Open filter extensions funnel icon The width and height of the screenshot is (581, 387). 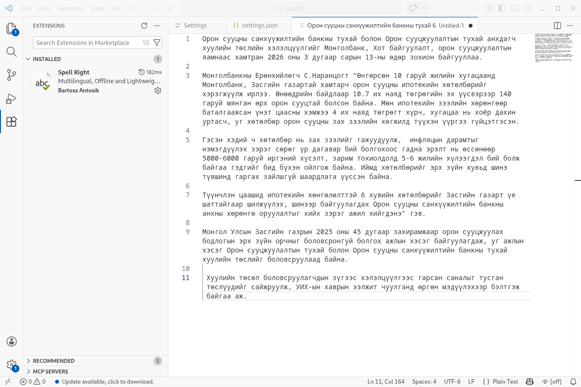click(157, 43)
